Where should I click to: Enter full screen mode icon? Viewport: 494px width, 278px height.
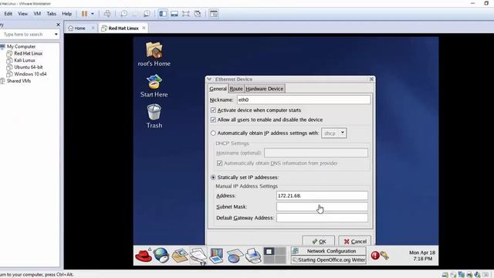[x=185, y=14]
